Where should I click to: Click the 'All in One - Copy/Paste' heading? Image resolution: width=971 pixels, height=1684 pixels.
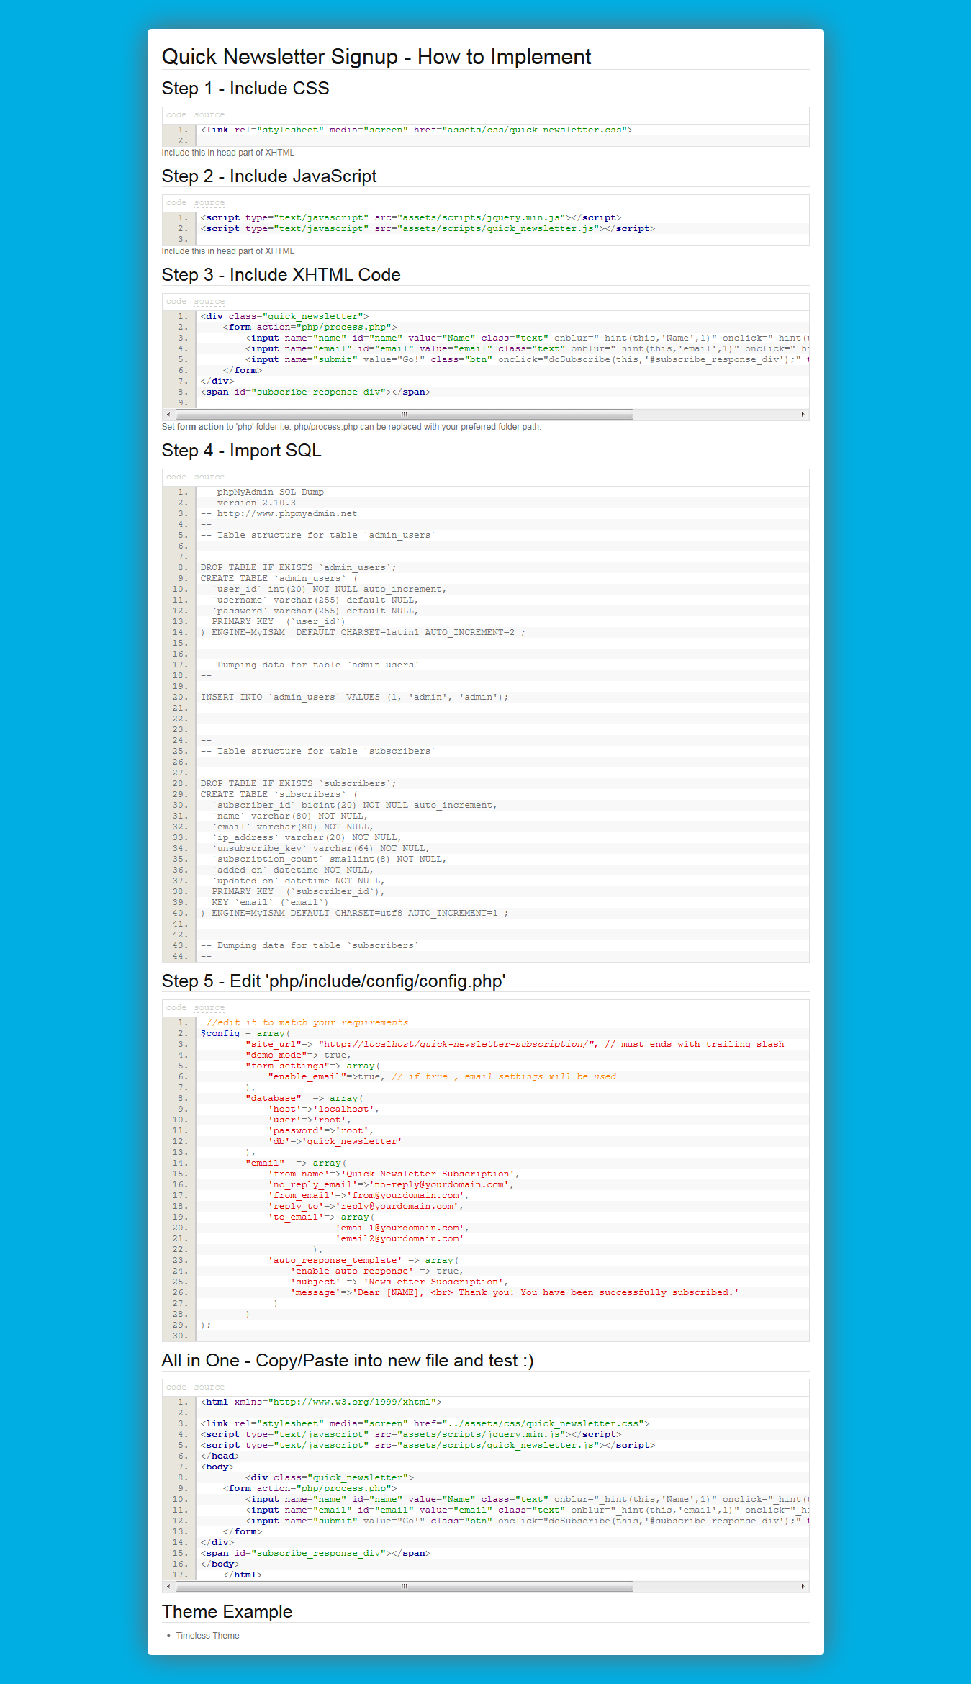click(348, 1361)
